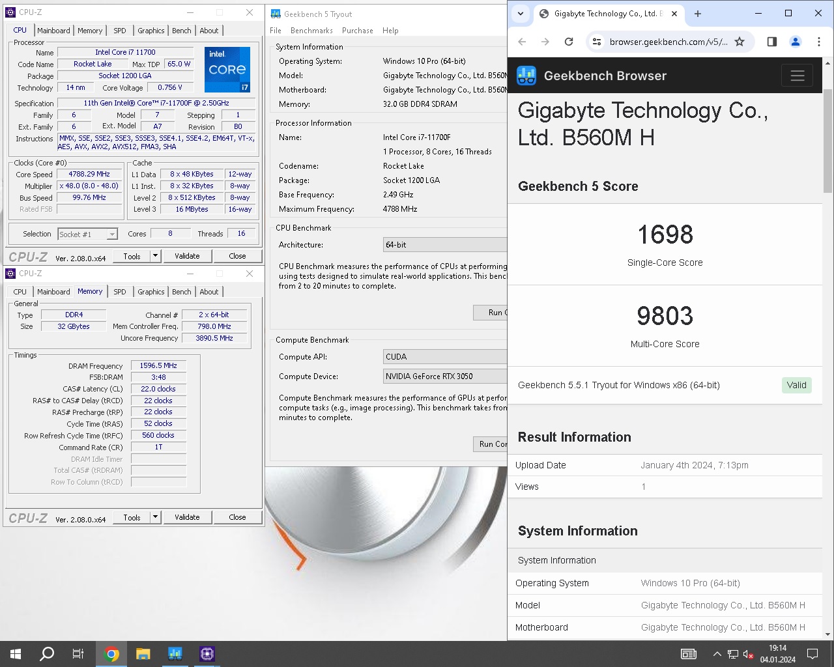
Task: Click the network tray icon
Action: point(733,654)
